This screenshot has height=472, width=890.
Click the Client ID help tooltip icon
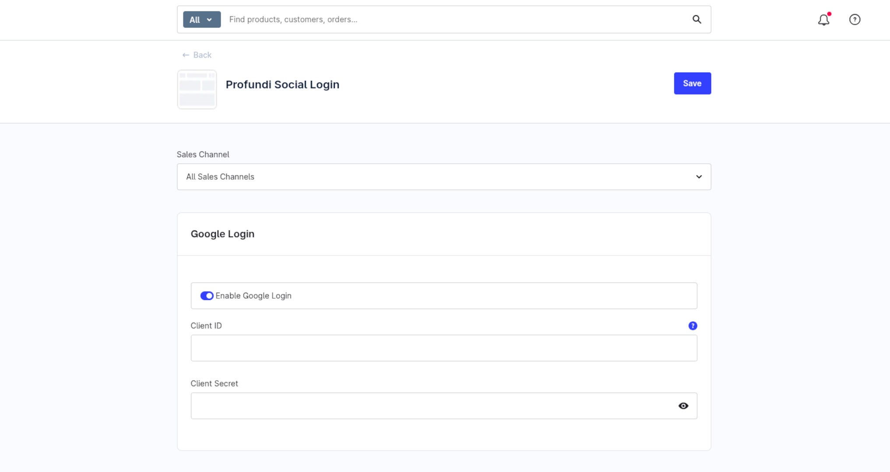pyautogui.click(x=693, y=326)
